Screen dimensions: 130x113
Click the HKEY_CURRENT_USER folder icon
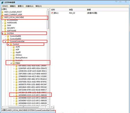[x=3, y=15]
